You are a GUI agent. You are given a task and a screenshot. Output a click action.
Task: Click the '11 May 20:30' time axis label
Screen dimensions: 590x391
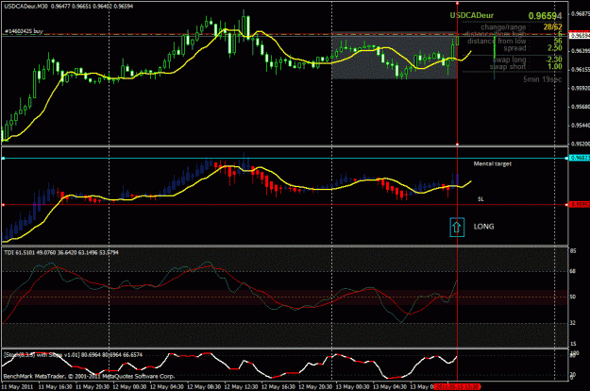tap(93, 387)
